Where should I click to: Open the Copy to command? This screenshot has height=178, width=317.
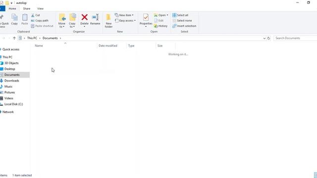[72, 21]
